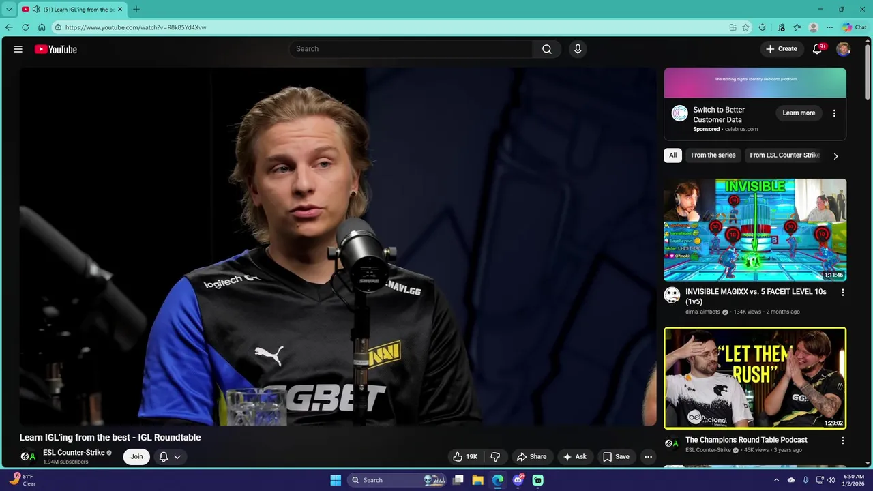This screenshot has width=873, height=491.
Task: Click the browser back arrow
Action: [x=9, y=27]
